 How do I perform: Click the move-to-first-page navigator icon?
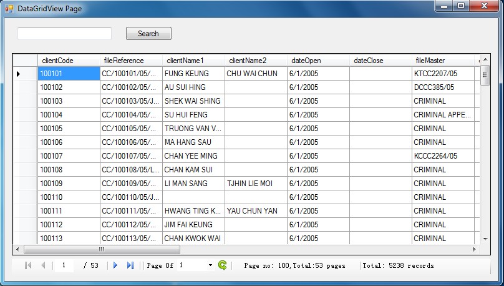click(28, 265)
